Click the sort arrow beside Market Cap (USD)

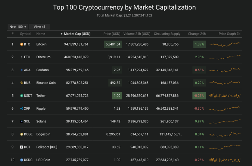tap(62, 34)
